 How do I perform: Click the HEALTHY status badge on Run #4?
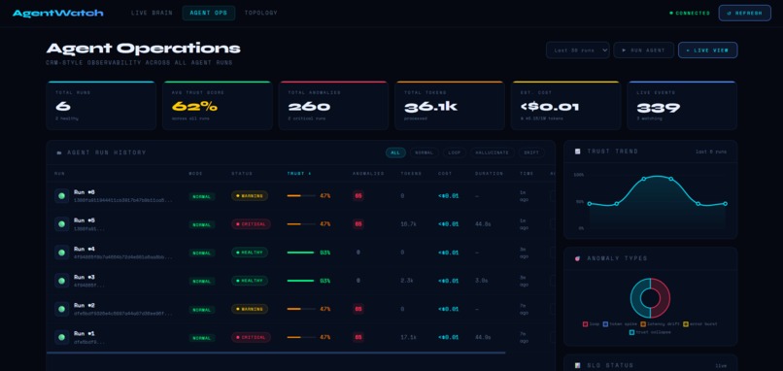tap(250, 253)
